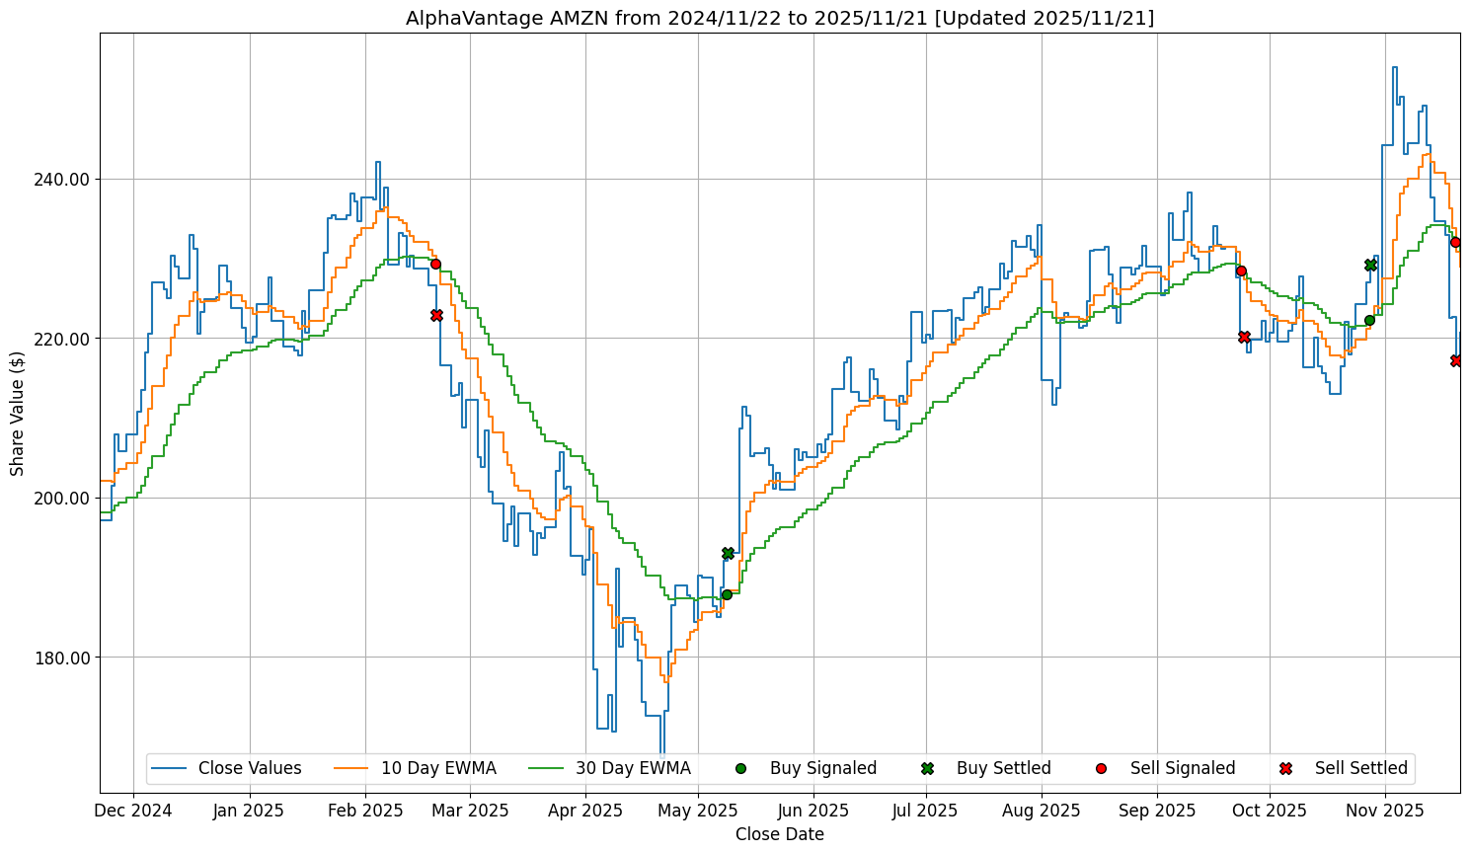Click the Sell Signaled red circle in legend
Screen dimensions: 1470x853
coord(1102,768)
